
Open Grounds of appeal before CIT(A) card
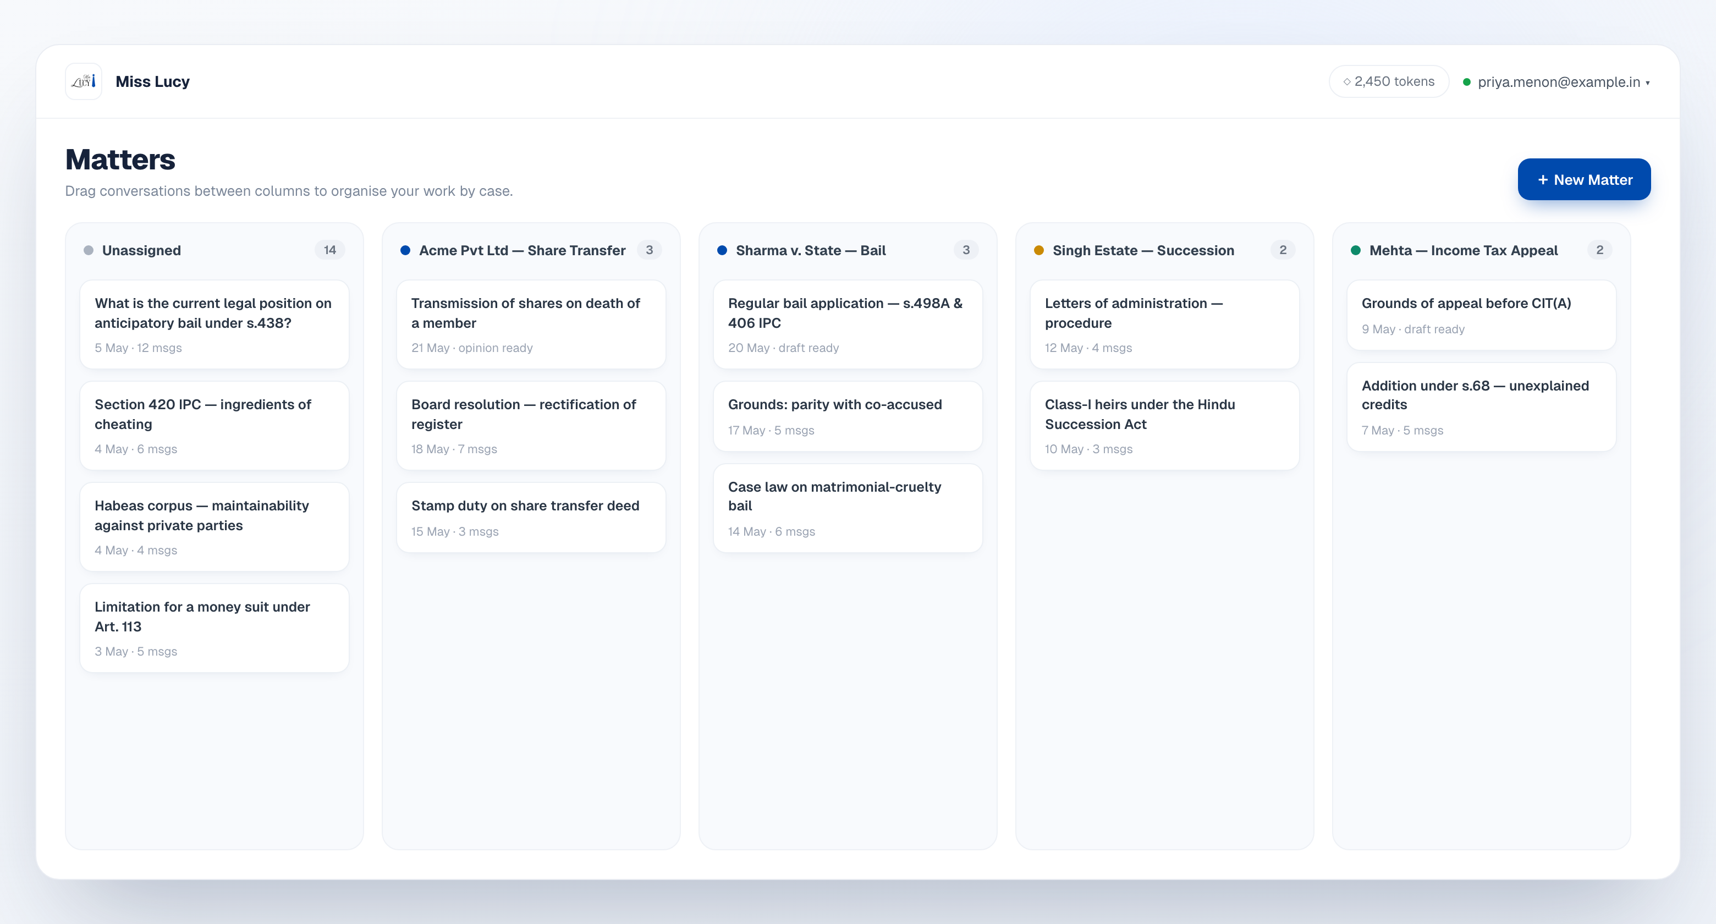click(x=1482, y=315)
